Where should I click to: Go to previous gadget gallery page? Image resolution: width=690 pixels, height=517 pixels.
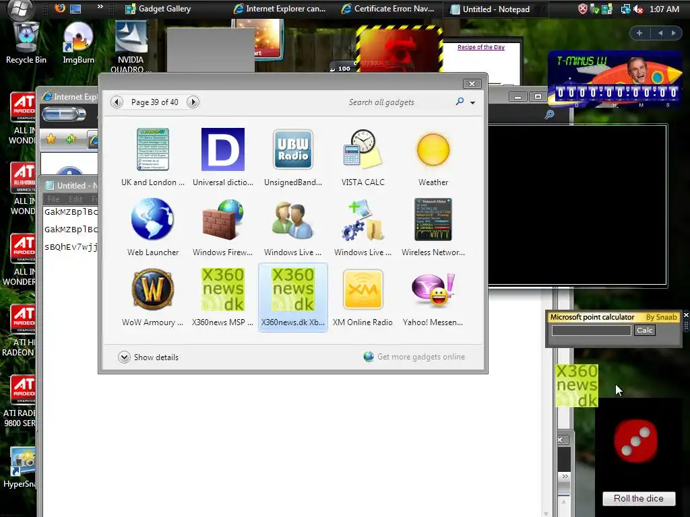click(x=117, y=102)
